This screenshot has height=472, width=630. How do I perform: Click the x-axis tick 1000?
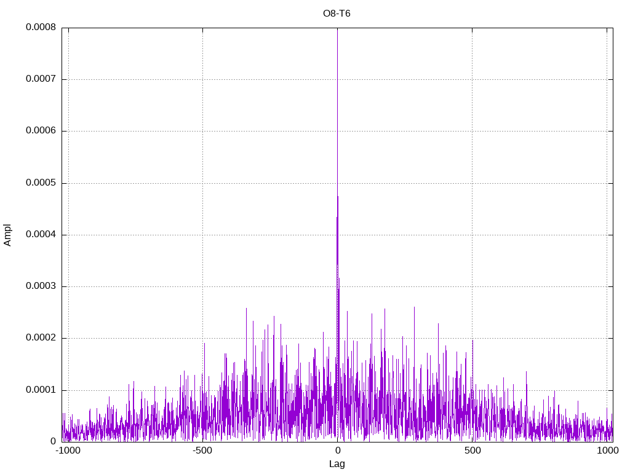point(607,450)
